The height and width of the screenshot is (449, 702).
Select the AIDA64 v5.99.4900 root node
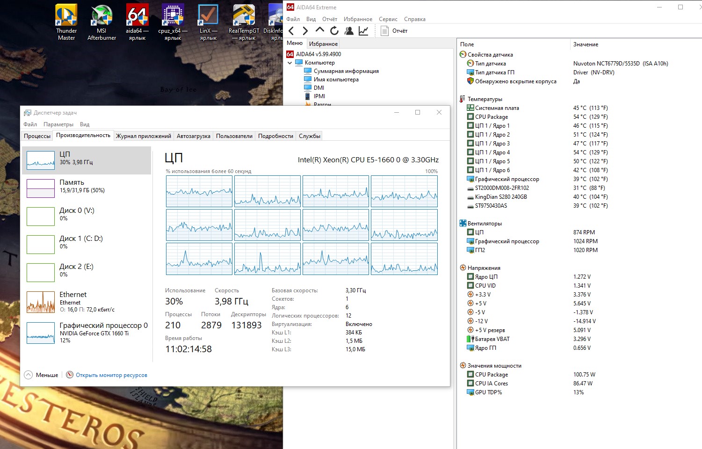click(x=314, y=54)
